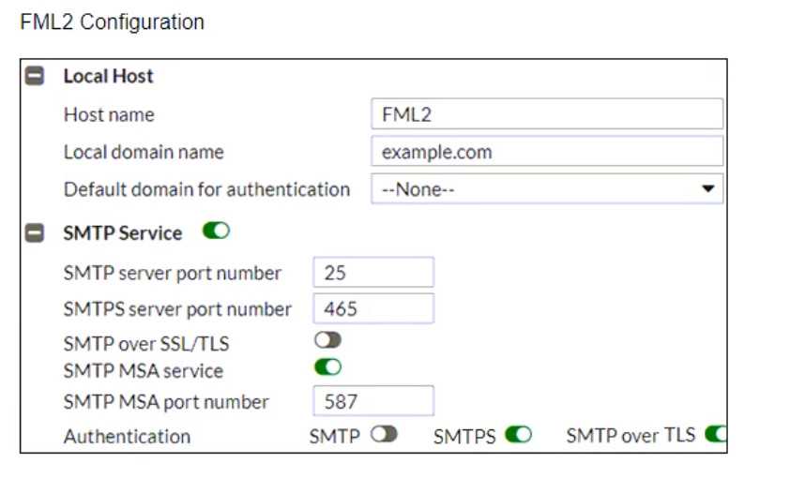Enable SMTP over SSL/TLS switch
Image resolution: width=805 pixels, height=478 pixels.
click(327, 342)
